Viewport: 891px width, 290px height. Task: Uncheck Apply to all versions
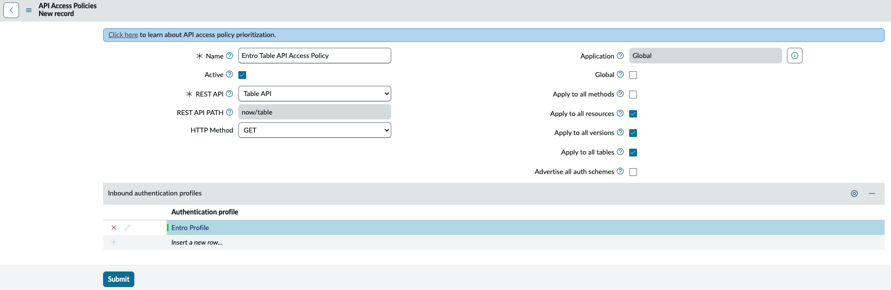633,133
